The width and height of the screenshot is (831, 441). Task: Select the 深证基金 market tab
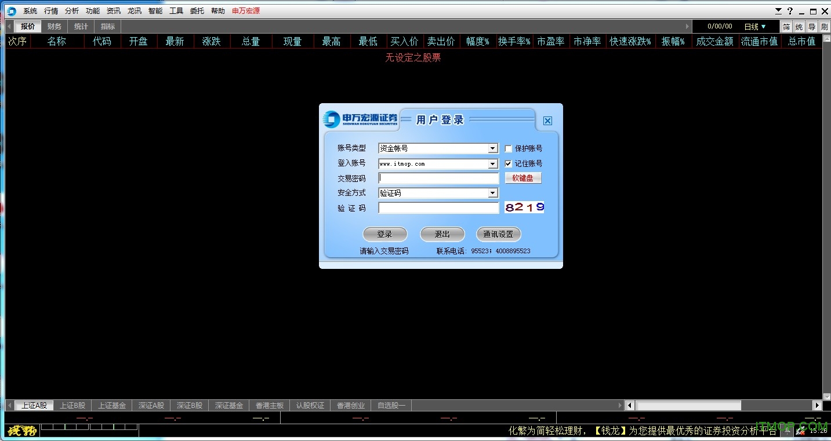tap(229, 406)
